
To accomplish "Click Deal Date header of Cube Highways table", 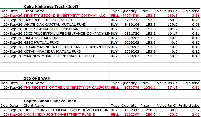I will (12, 11).
